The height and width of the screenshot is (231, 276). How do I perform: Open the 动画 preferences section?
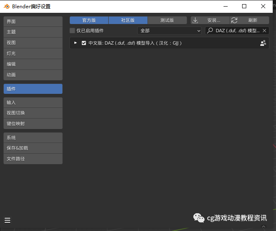(33, 75)
